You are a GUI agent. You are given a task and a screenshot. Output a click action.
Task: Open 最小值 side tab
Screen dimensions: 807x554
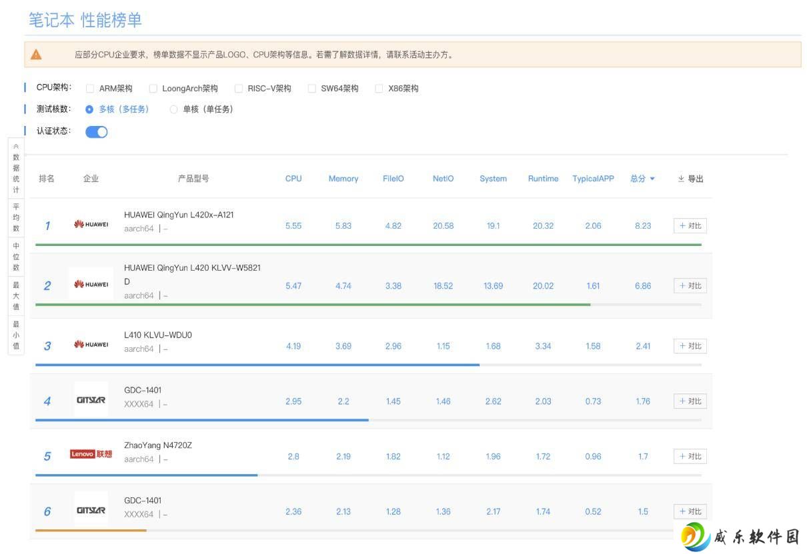[16, 335]
